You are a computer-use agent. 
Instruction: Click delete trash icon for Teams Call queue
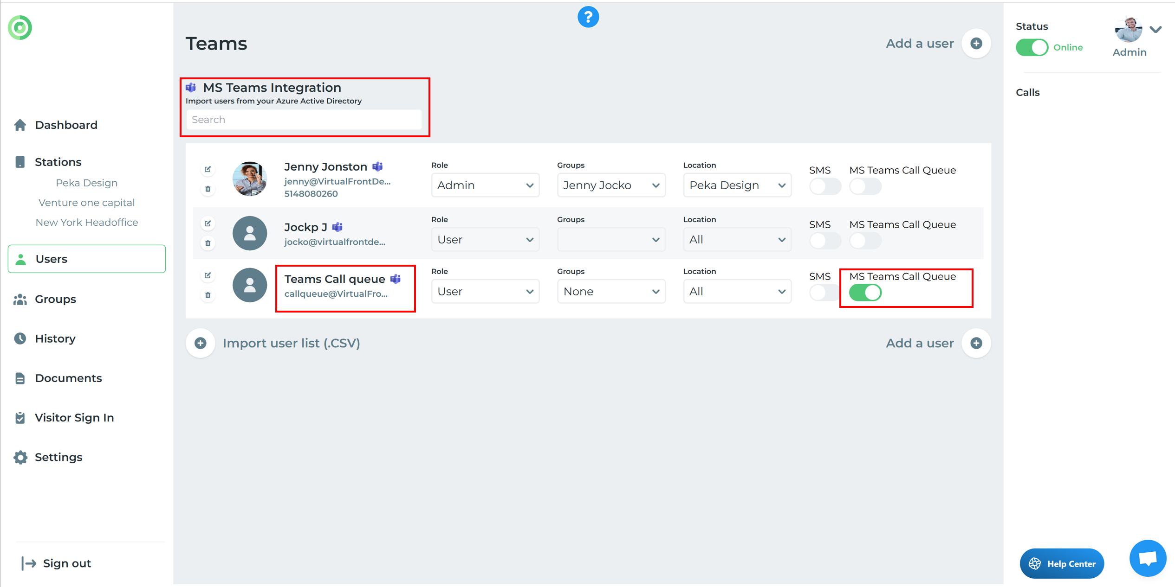[x=208, y=295]
